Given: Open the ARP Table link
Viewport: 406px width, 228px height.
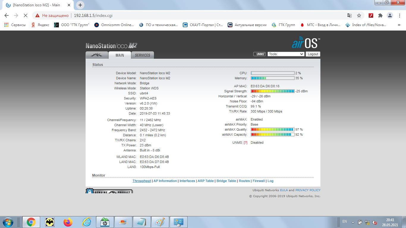Looking at the screenshot, I should [x=206, y=181].
